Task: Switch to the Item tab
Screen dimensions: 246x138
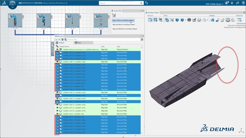Action: pos(84,43)
